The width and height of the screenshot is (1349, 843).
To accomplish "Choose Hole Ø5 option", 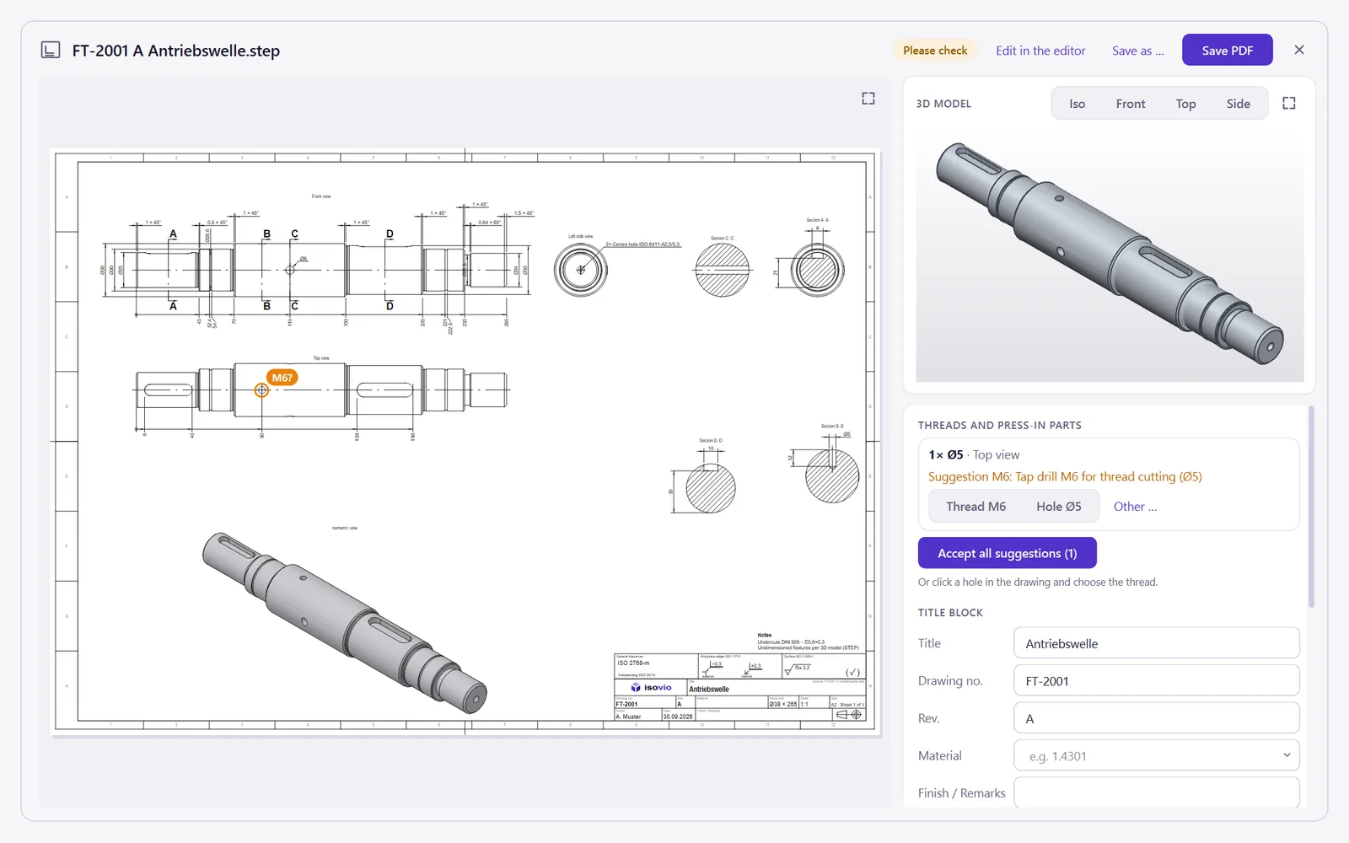I will pyautogui.click(x=1059, y=507).
